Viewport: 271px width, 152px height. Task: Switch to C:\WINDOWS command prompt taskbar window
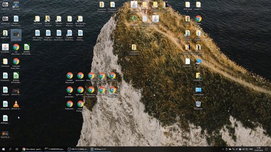(x=55, y=149)
